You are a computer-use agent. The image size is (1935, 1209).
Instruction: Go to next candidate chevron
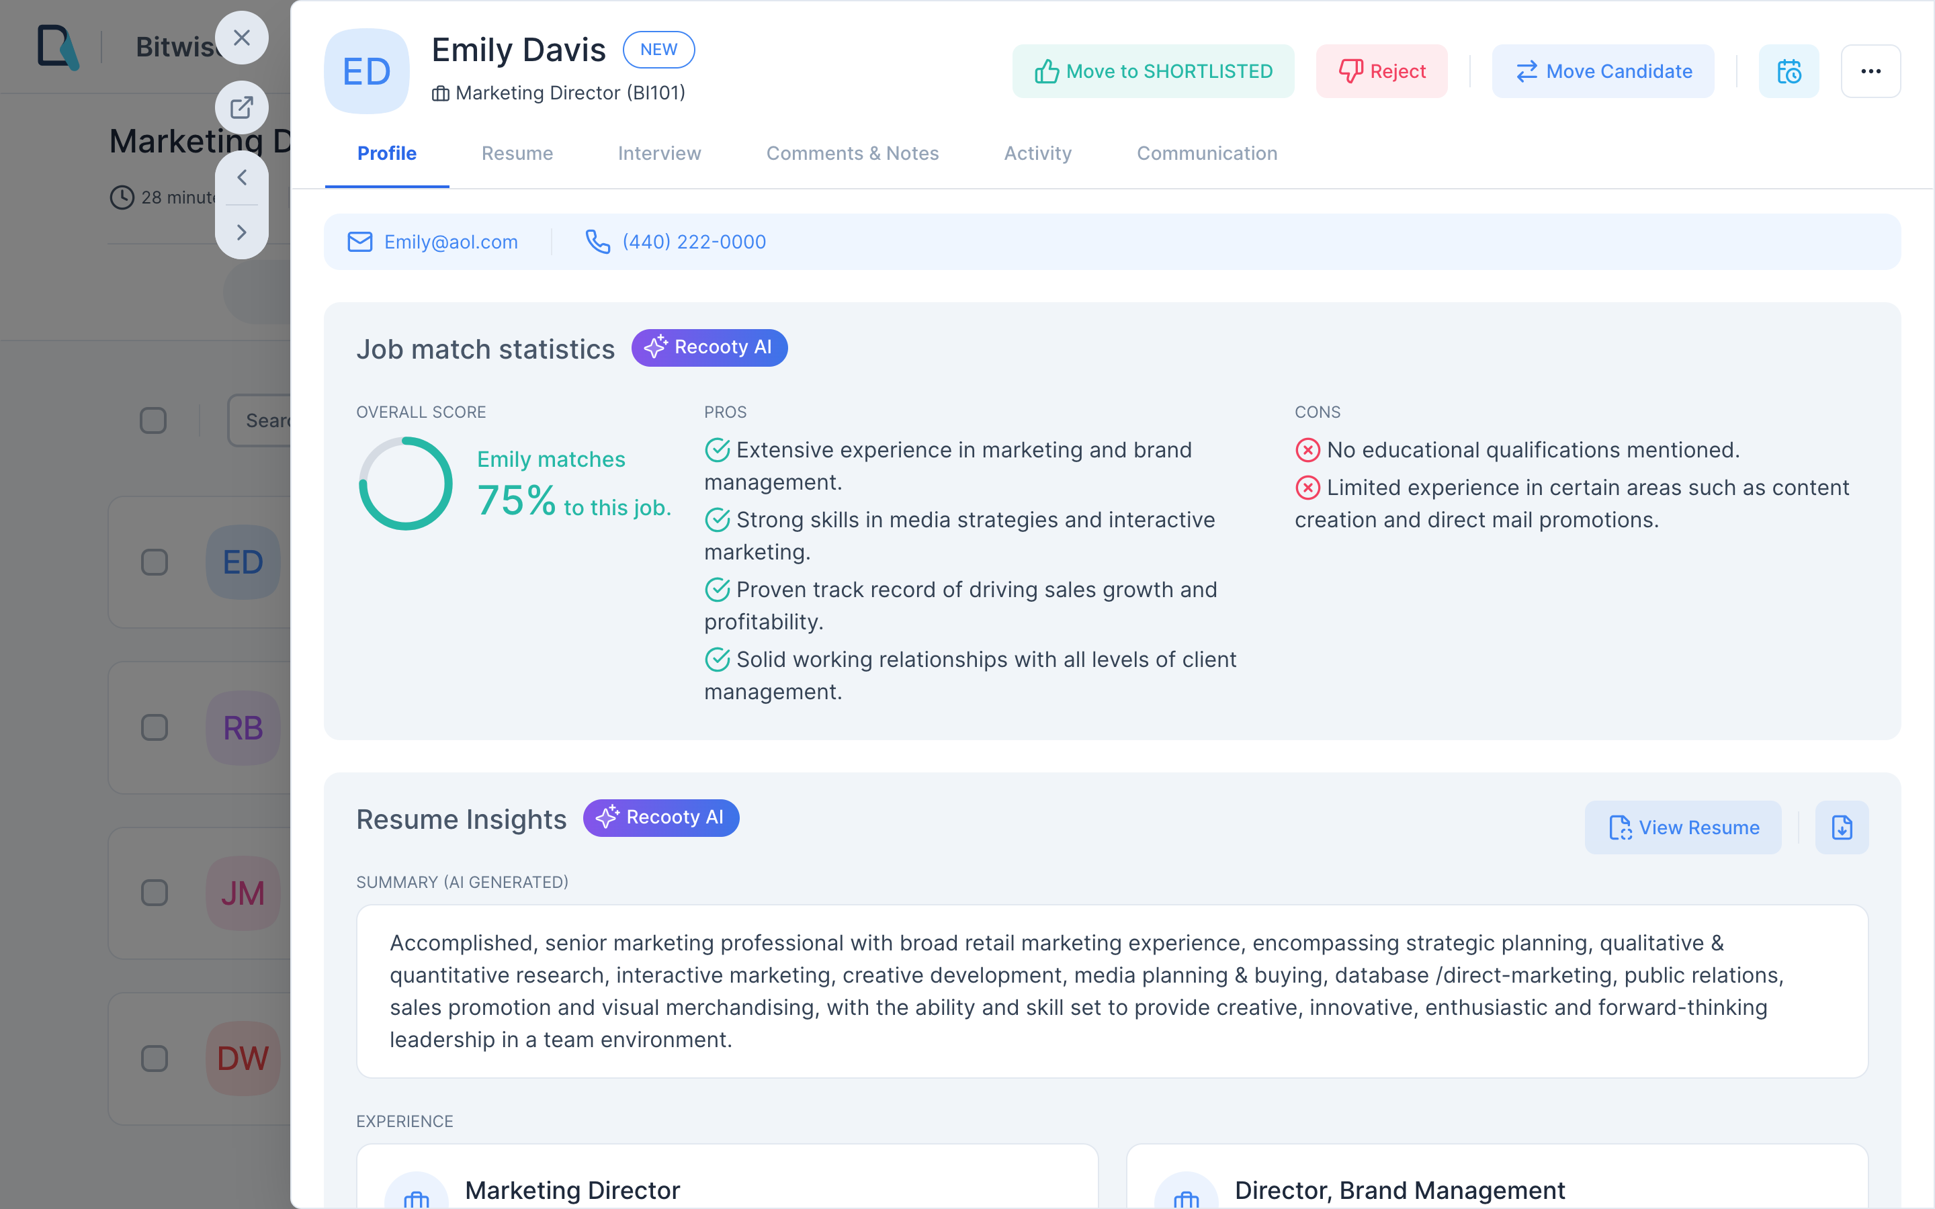point(241,232)
